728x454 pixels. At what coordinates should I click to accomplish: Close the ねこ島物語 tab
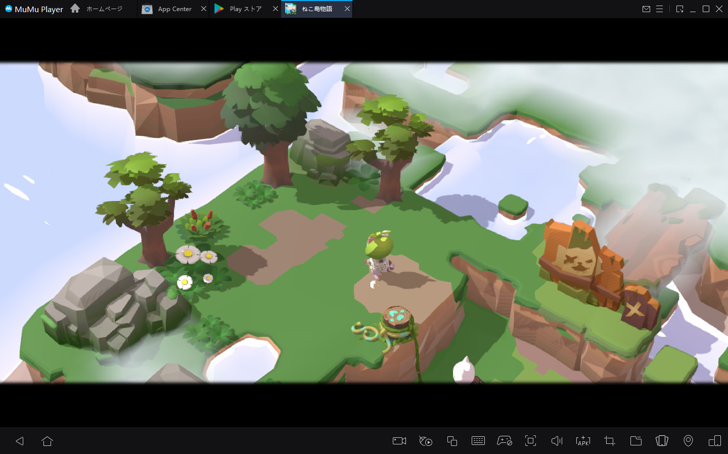347,9
